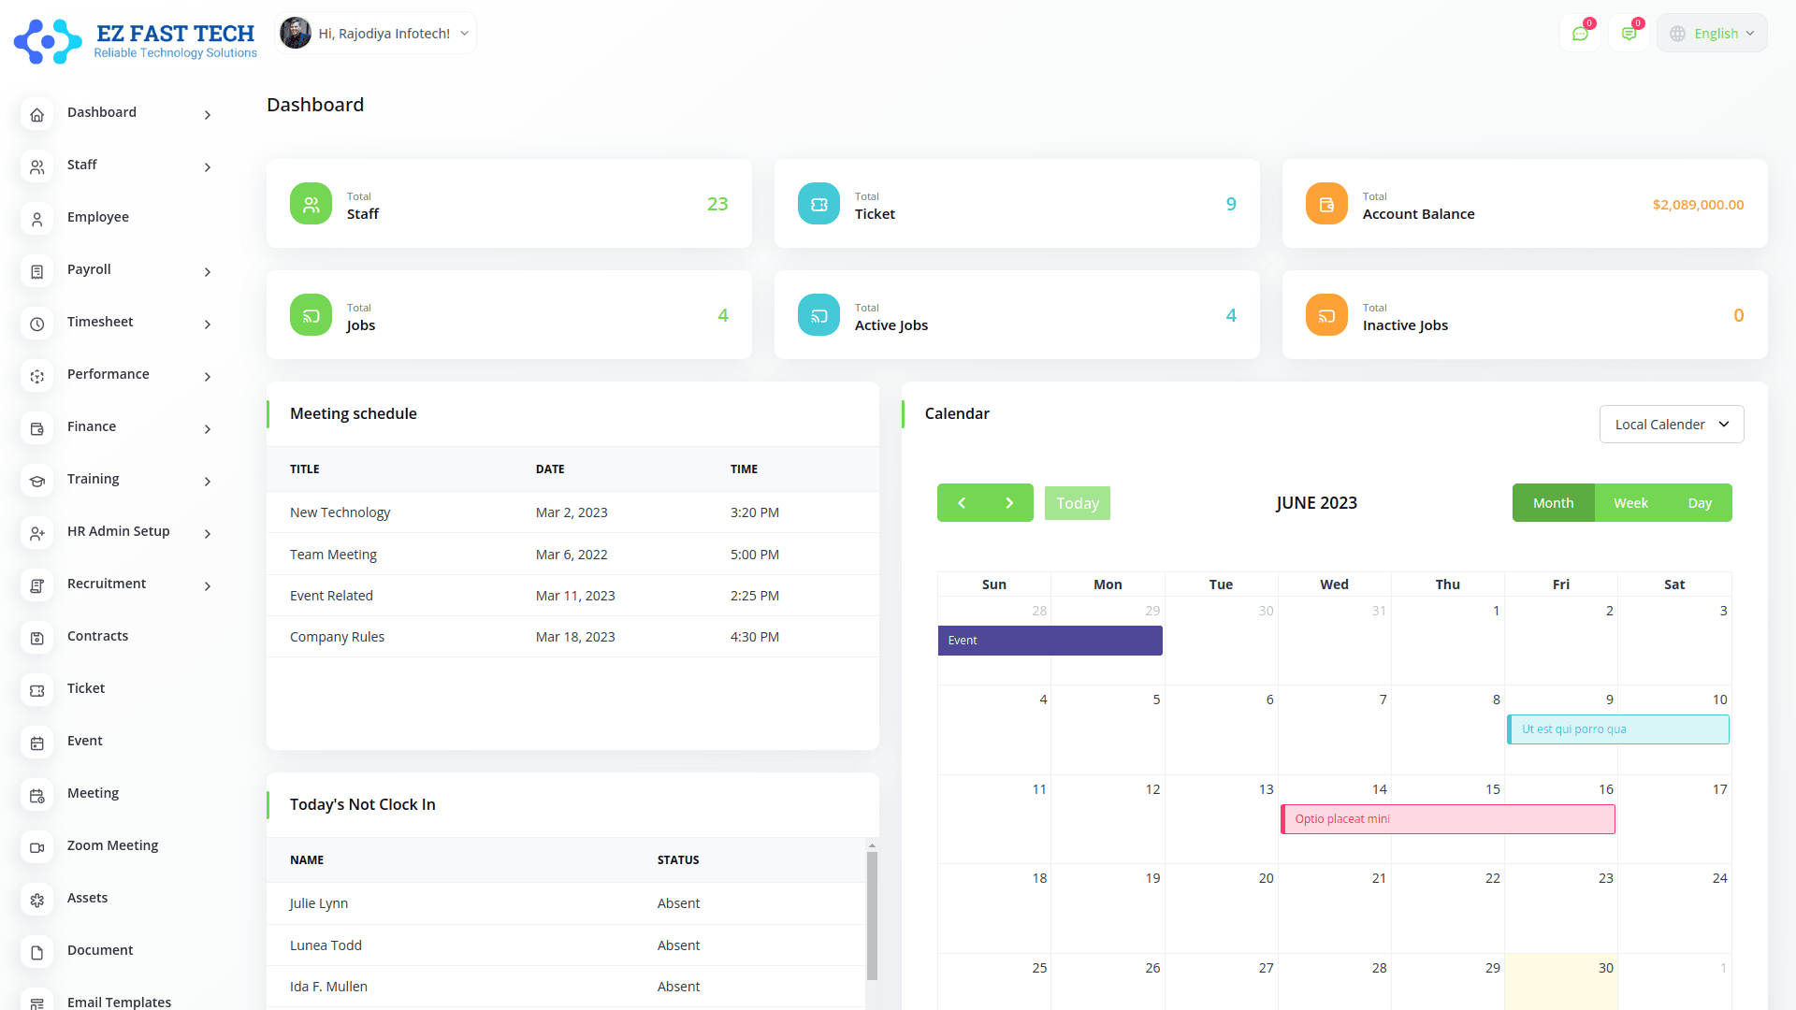
Task: Click the Today calendar button
Action: click(x=1077, y=503)
